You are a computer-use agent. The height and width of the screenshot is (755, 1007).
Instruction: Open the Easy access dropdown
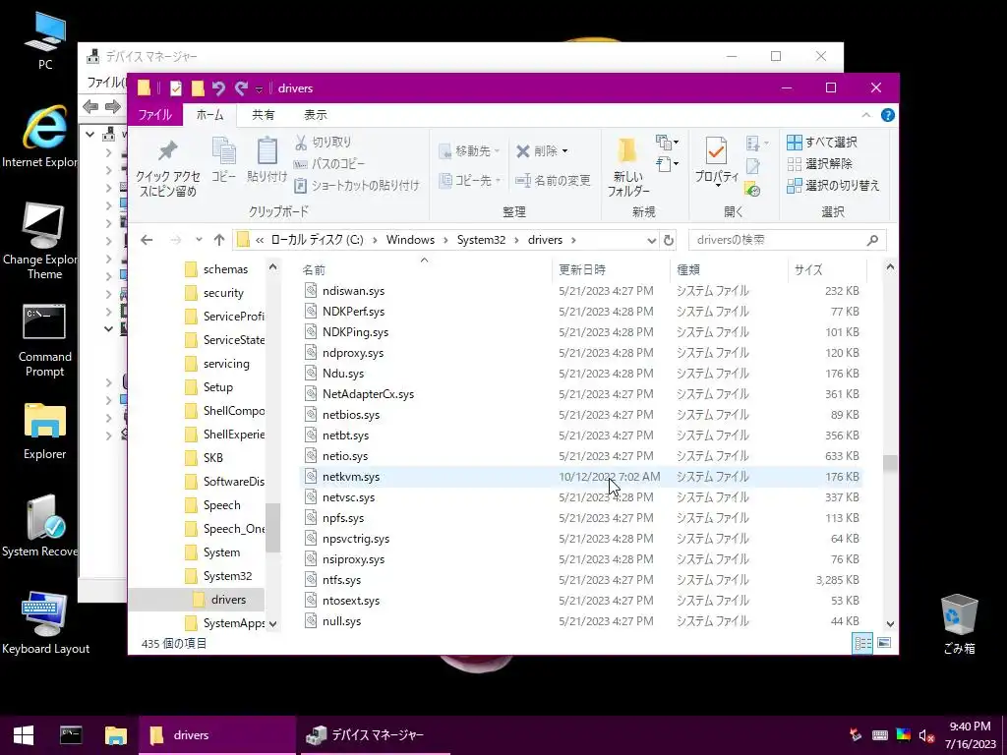pyautogui.click(x=668, y=164)
